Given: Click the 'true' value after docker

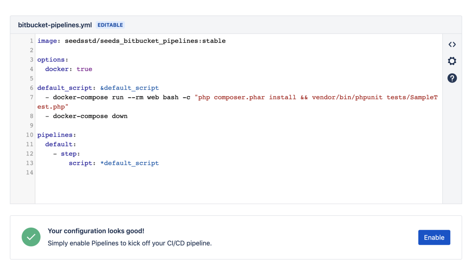Looking at the screenshot, I should [84, 69].
